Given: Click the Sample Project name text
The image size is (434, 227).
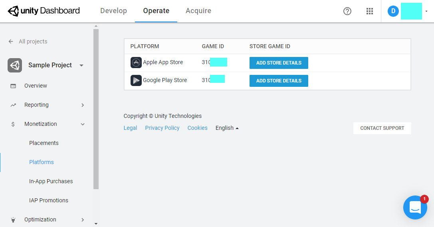Looking at the screenshot, I should (x=50, y=65).
